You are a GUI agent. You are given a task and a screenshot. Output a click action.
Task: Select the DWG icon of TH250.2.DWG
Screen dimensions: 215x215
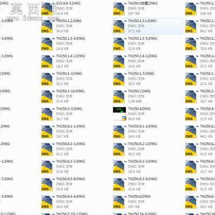pos(119,97)
